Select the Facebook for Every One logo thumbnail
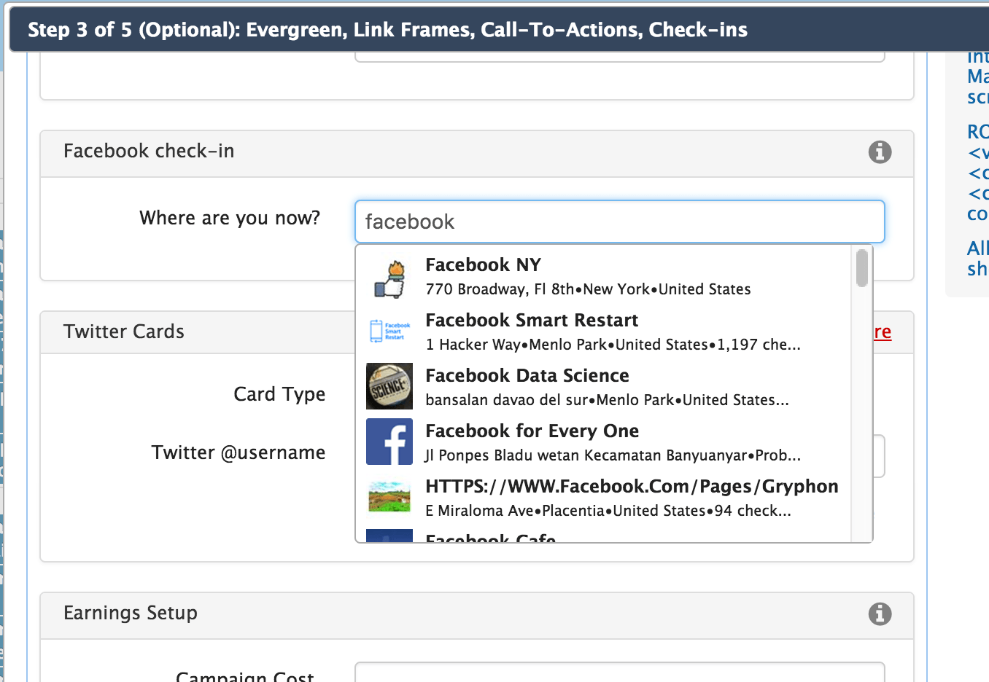Image resolution: width=989 pixels, height=682 pixels. [x=389, y=442]
